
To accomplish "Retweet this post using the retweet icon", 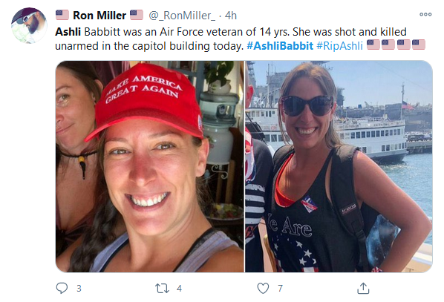I will (x=162, y=289).
